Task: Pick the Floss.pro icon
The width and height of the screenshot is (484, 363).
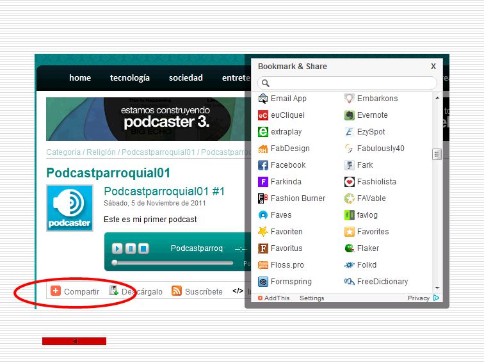Action: tap(262, 265)
